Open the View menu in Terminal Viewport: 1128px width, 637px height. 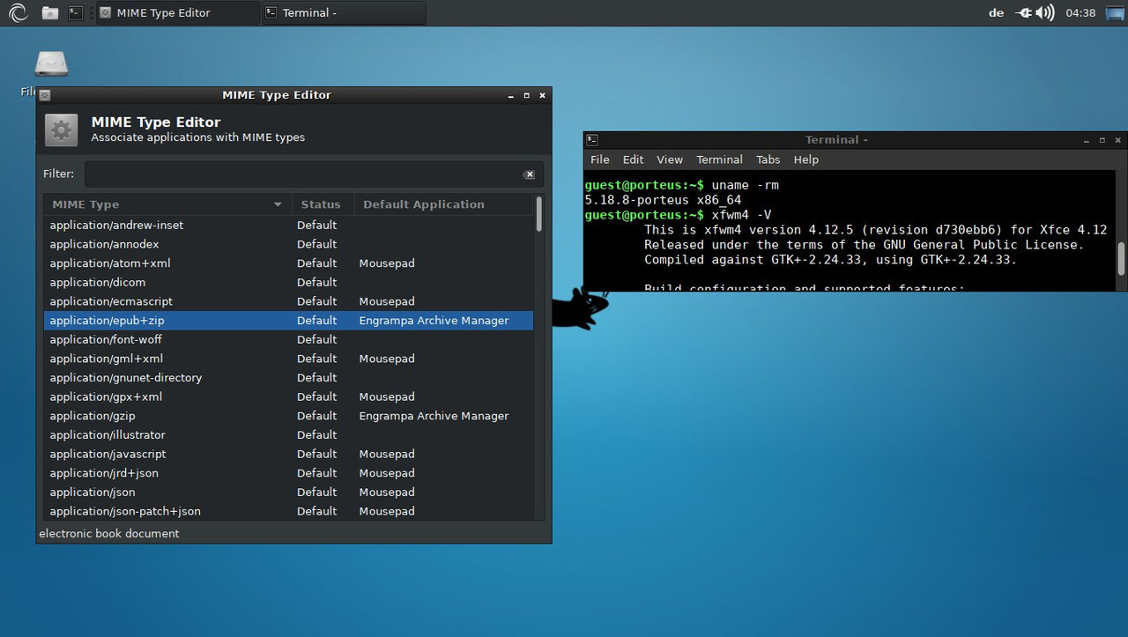670,159
